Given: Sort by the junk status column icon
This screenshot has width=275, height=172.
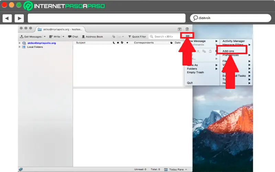Looking at the screenshot, I should [x=171, y=43].
